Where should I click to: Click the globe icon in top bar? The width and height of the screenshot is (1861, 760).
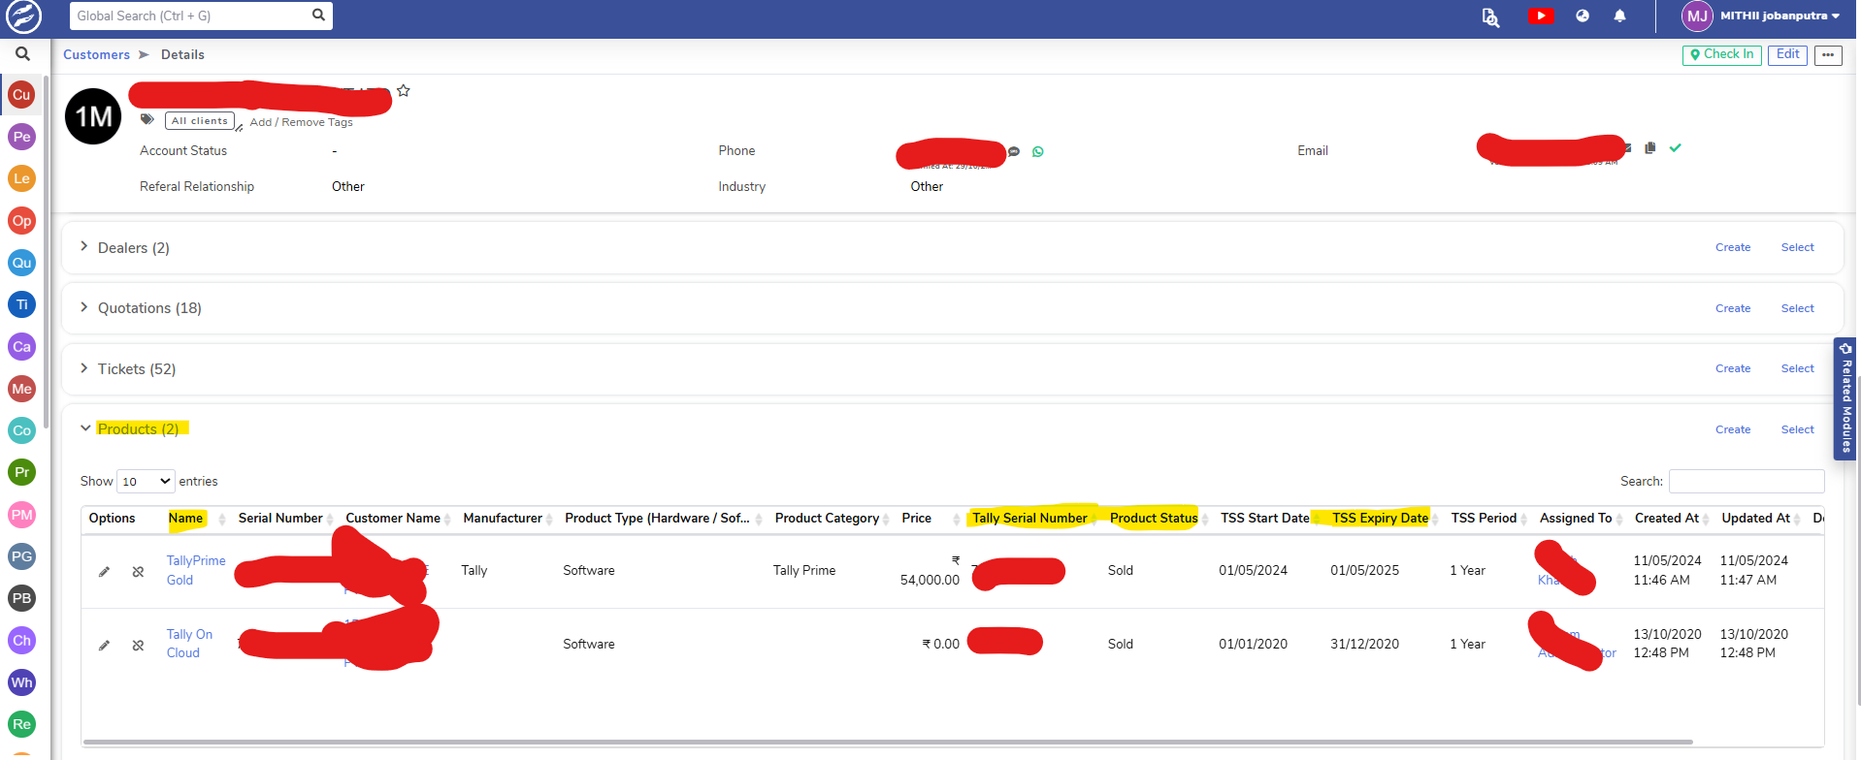[x=1583, y=16]
